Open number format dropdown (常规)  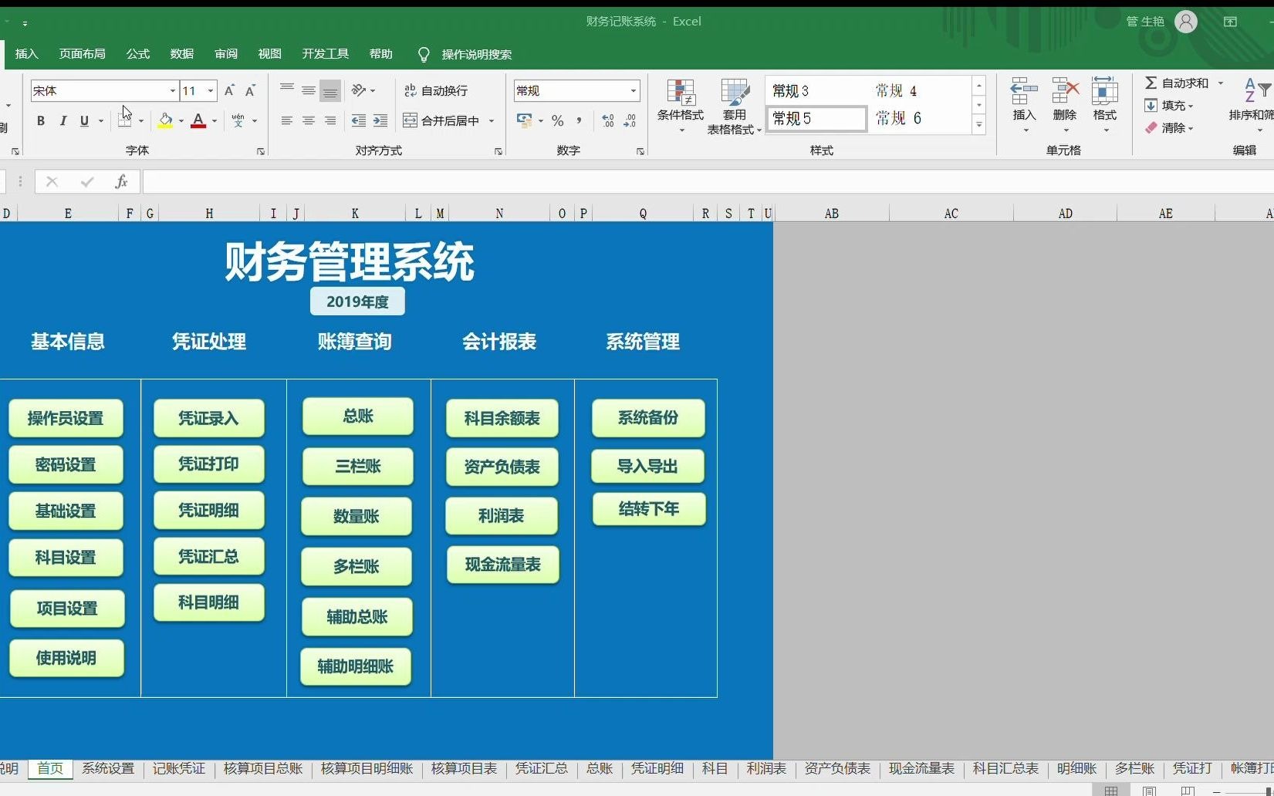pyautogui.click(x=634, y=91)
